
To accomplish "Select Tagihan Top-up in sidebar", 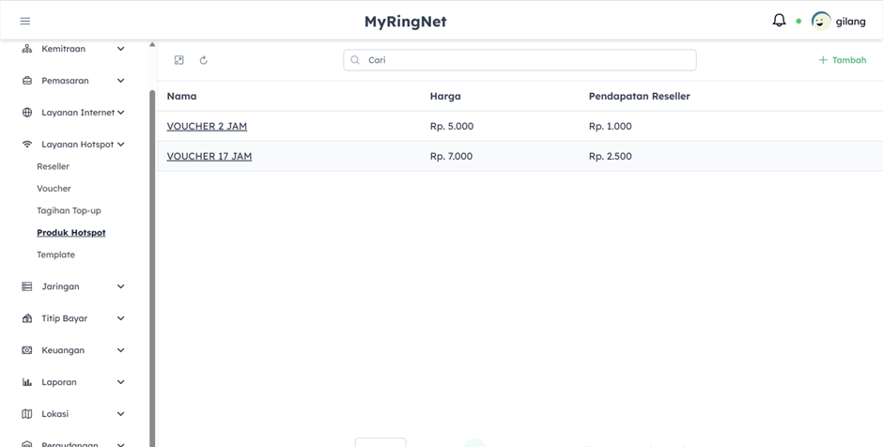I will [x=69, y=210].
